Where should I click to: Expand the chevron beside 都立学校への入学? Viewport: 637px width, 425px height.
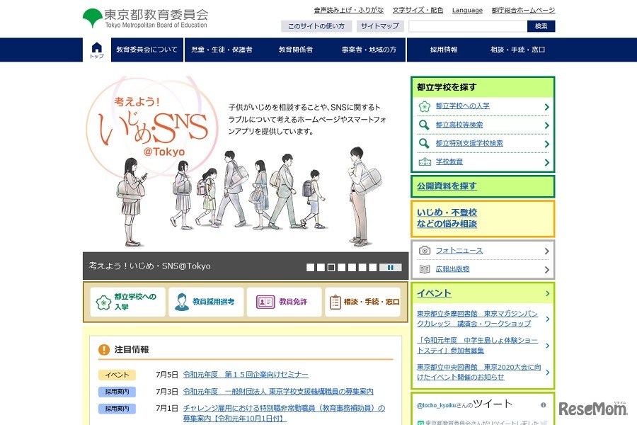tap(546, 107)
